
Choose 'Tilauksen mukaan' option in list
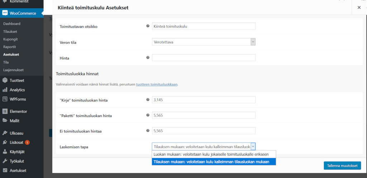pyautogui.click(x=214, y=162)
